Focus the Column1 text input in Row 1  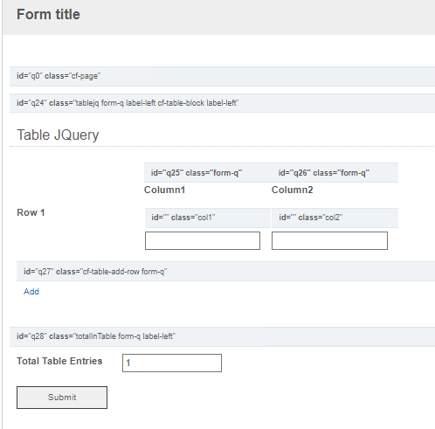pyautogui.click(x=203, y=240)
